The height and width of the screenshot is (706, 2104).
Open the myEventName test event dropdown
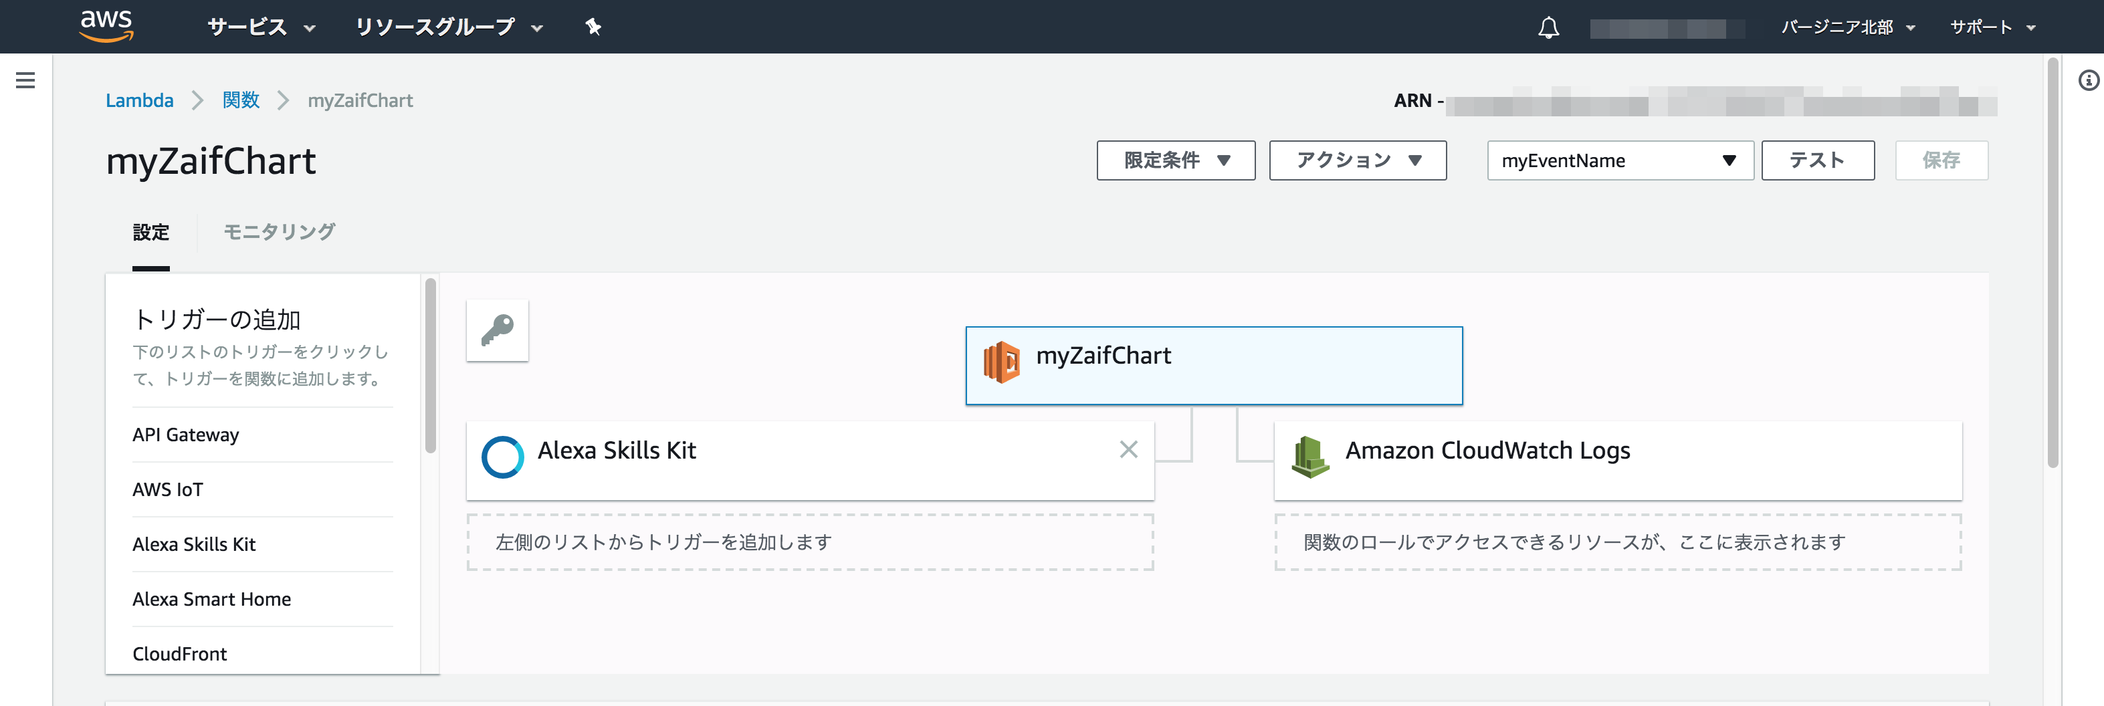click(1620, 160)
